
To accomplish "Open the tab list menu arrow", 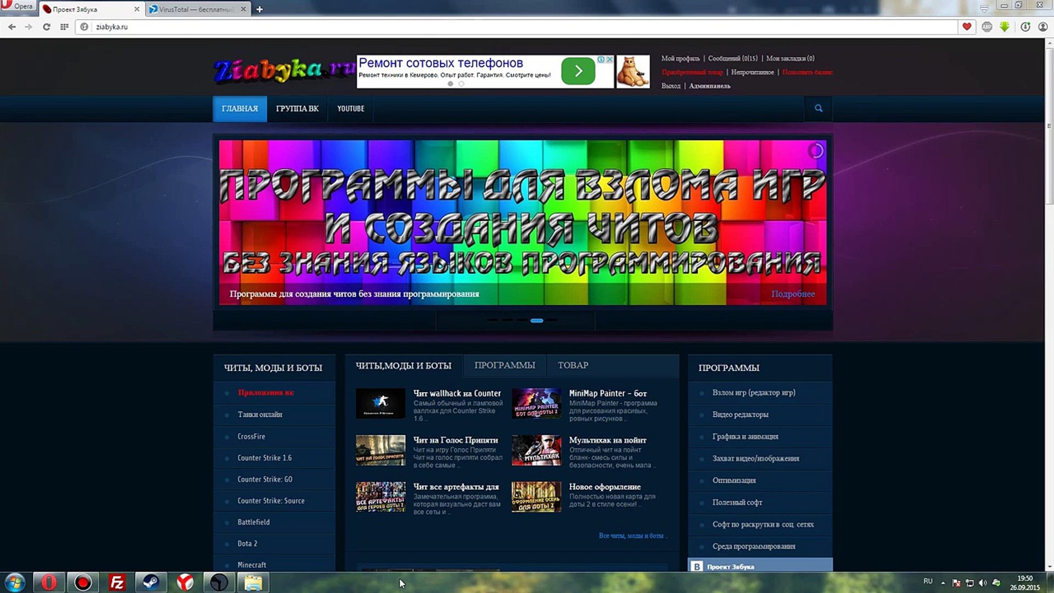I will 984,8.
